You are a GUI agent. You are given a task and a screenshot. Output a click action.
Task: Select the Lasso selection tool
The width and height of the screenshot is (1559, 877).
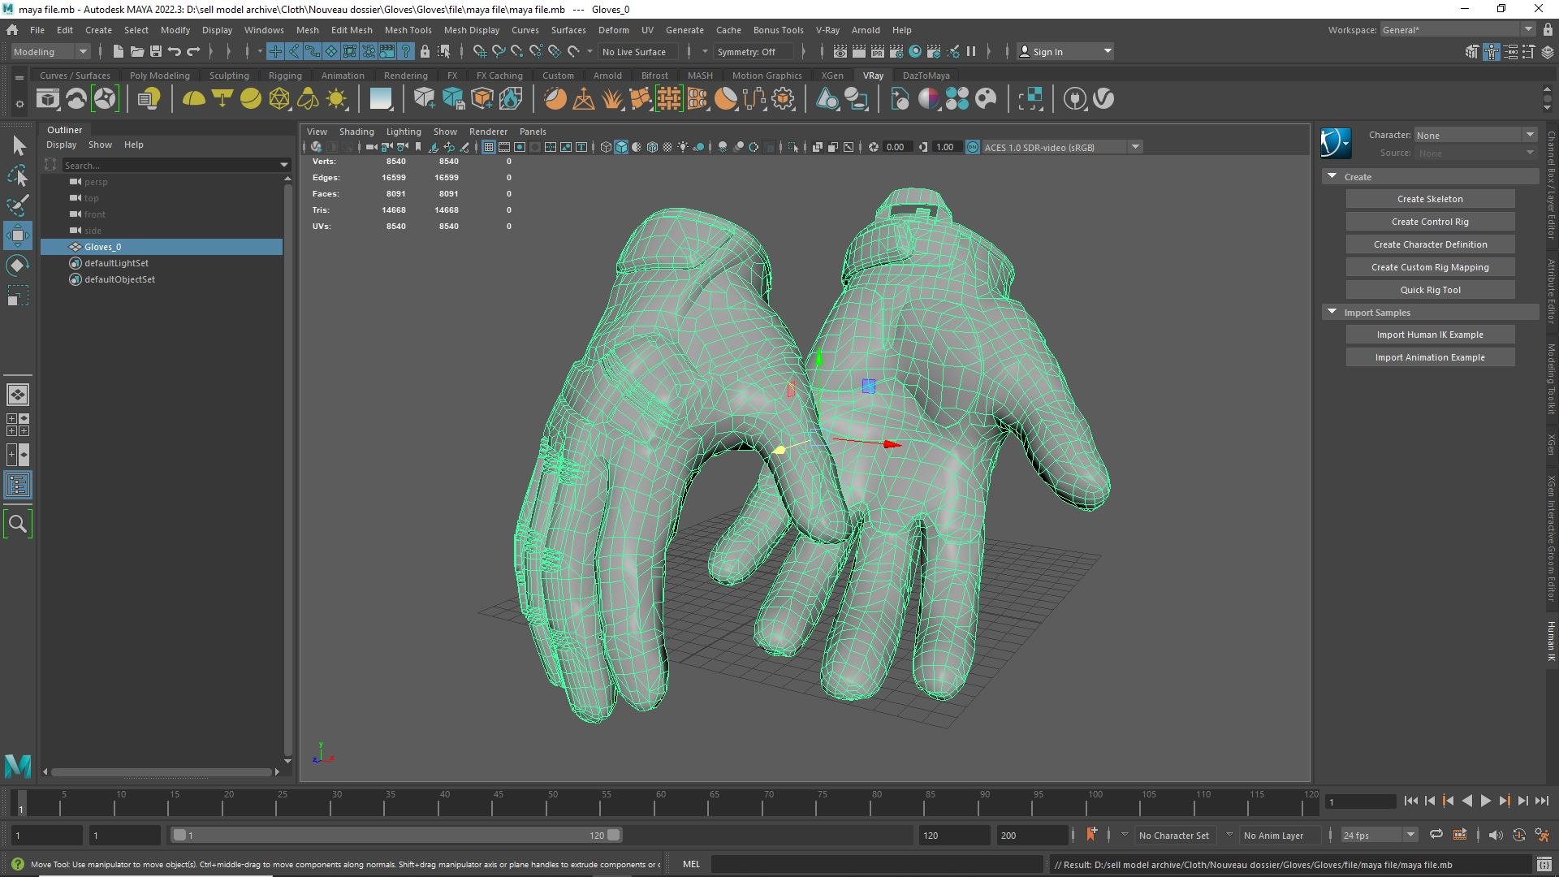tap(18, 175)
